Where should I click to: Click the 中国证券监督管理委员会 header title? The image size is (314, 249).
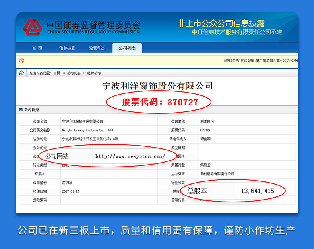(93, 25)
